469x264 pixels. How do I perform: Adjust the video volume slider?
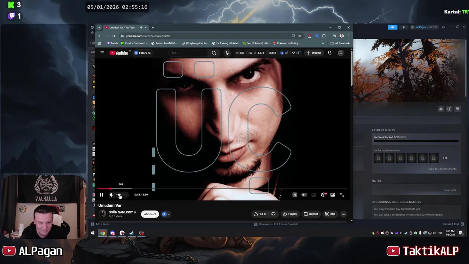click(x=121, y=195)
